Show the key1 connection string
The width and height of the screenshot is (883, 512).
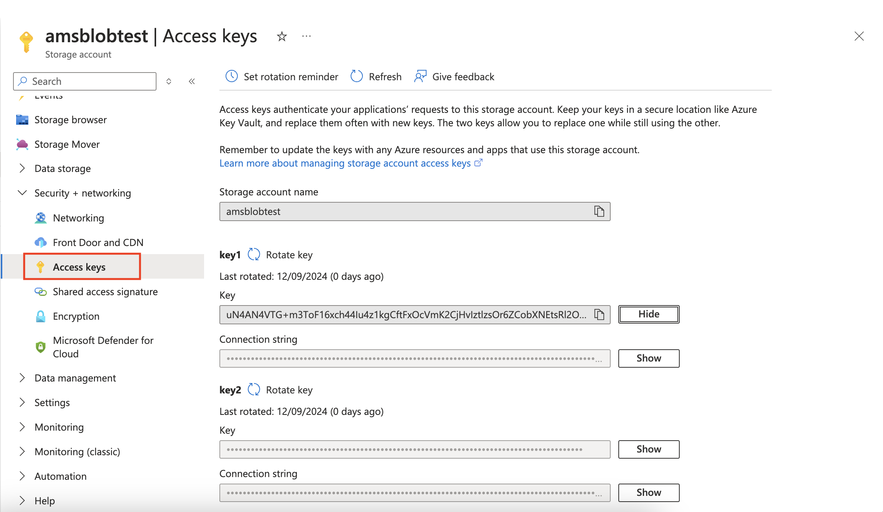[x=649, y=358]
